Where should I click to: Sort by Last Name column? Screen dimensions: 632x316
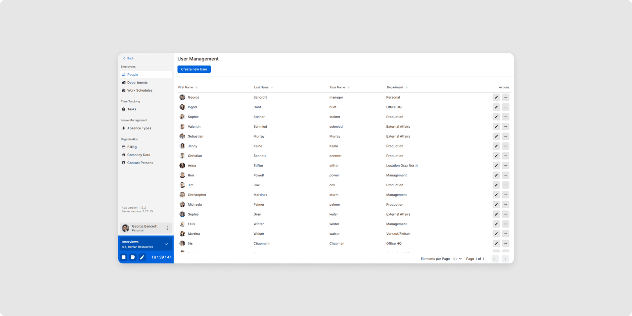[x=264, y=87]
